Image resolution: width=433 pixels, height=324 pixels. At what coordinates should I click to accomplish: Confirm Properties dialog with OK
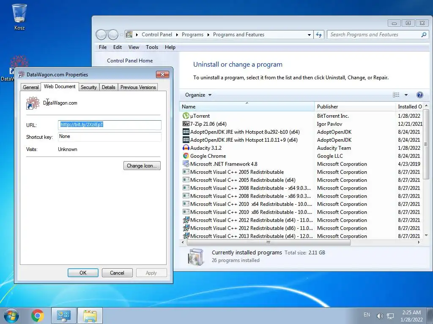pos(83,273)
